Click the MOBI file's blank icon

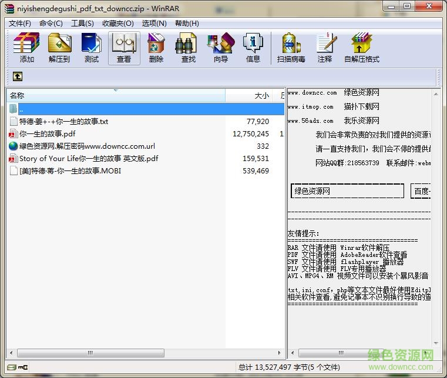(14, 170)
